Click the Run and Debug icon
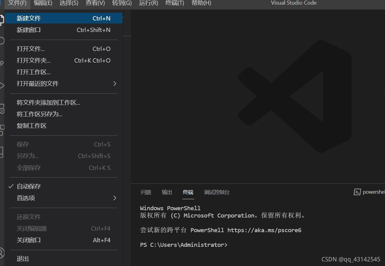The width and height of the screenshot is (385, 266). (2, 85)
